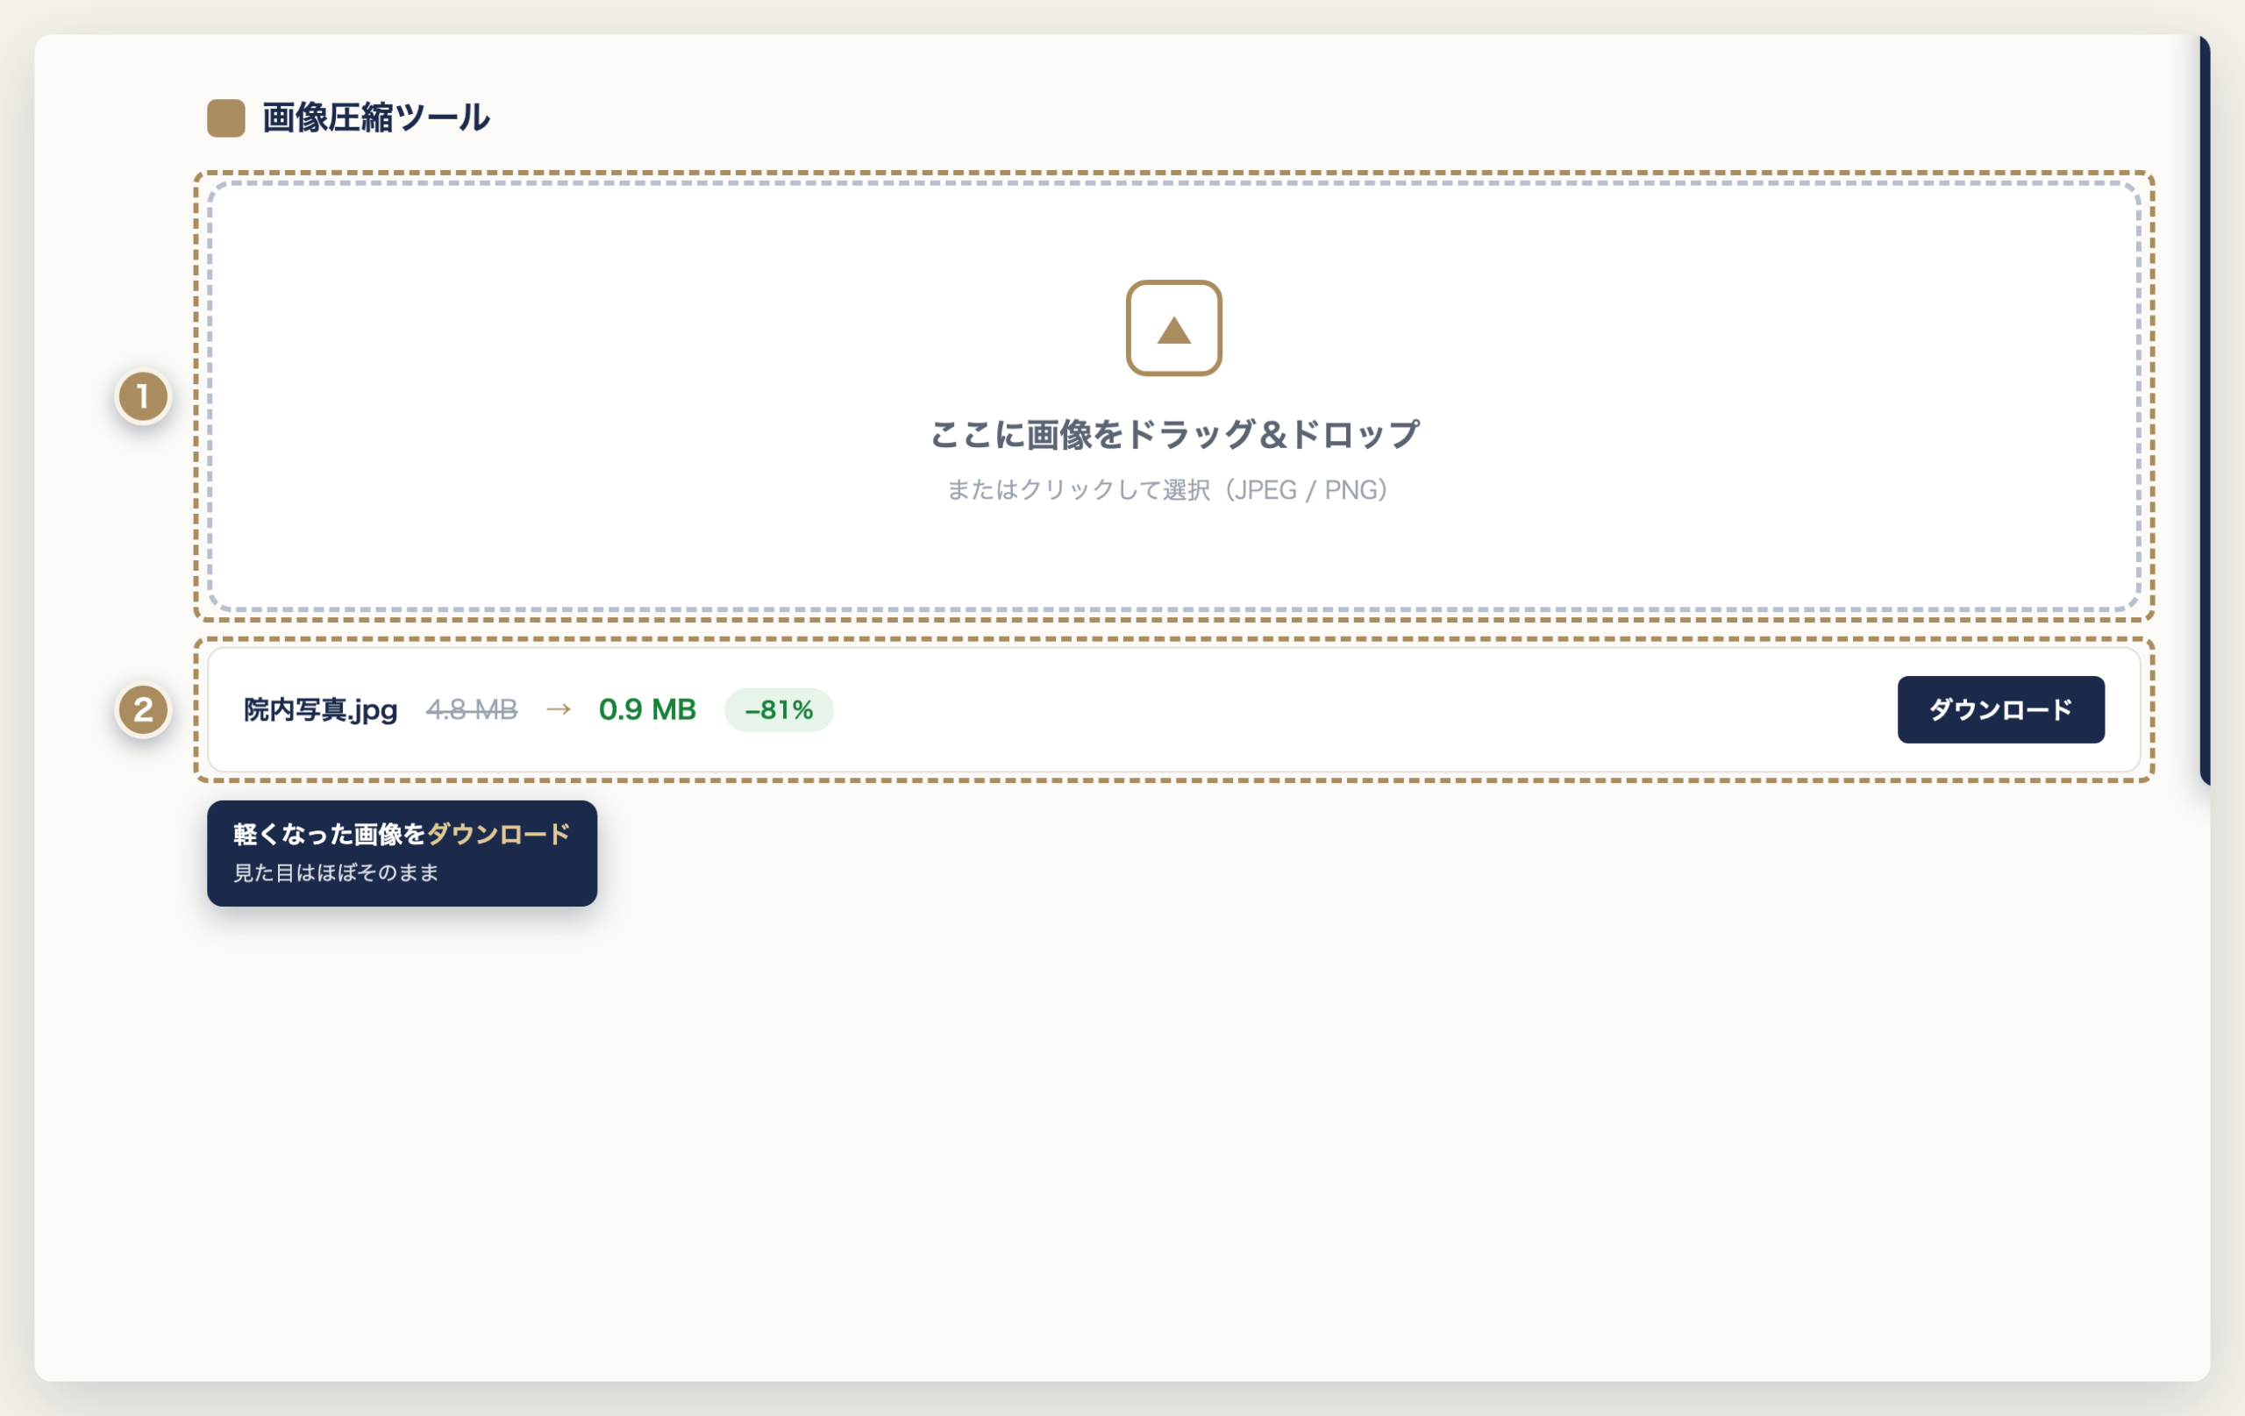This screenshot has width=2245, height=1416.
Task: Click the またはクリックして選択（JPEG / PNG）text
Action: tap(1167, 489)
